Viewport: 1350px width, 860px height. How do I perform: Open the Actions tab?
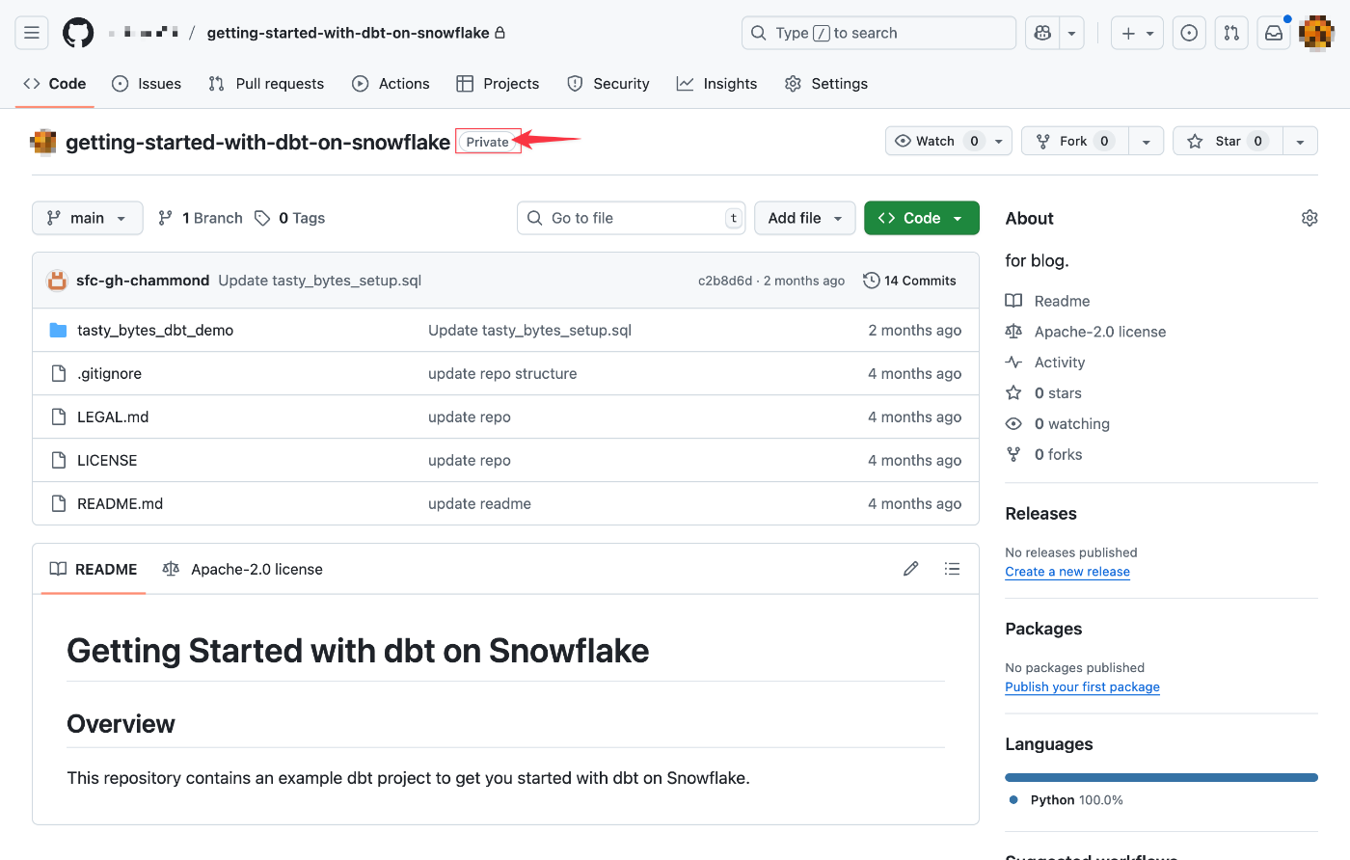click(x=391, y=84)
